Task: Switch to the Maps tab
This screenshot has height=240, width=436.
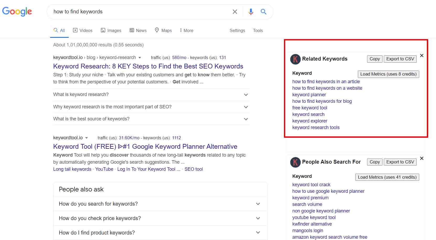Action: [x=163, y=30]
